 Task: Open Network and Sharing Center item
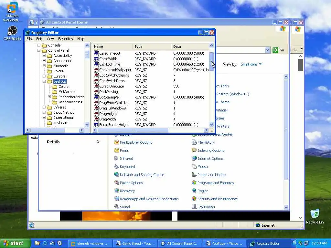pos(139,175)
